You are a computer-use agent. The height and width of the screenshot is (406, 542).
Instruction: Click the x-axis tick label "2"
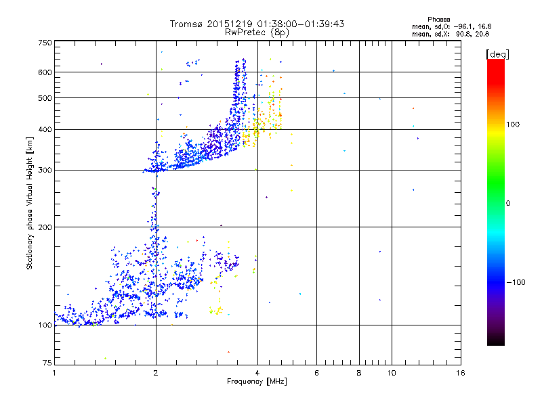(x=156, y=373)
